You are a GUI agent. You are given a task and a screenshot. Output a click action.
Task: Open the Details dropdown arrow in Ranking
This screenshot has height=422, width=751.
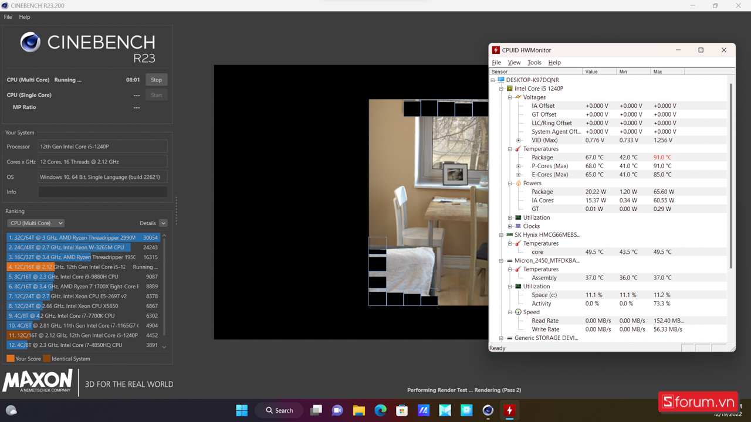(x=163, y=223)
